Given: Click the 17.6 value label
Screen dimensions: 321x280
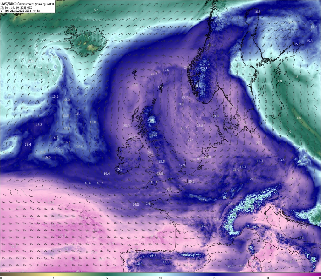Looking at the screenshot, I should click(166, 70).
